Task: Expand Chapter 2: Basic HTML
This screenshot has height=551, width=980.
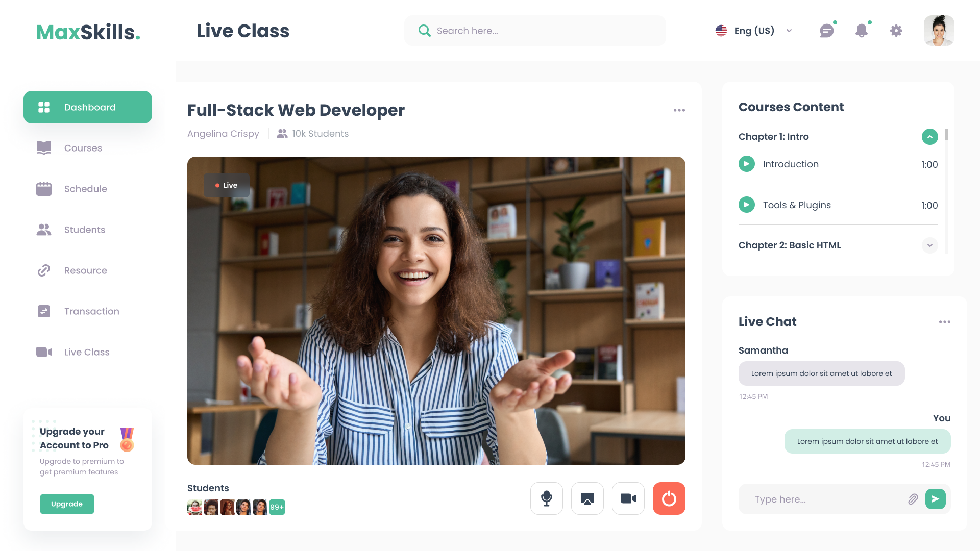Action: [929, 245]
